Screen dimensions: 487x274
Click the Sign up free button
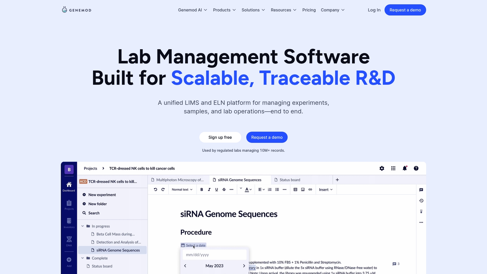(x=220, y=137)
